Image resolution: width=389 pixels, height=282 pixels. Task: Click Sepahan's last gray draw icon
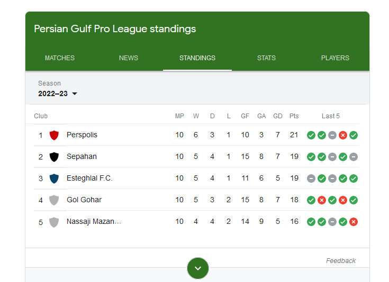(x=354, y=157)
